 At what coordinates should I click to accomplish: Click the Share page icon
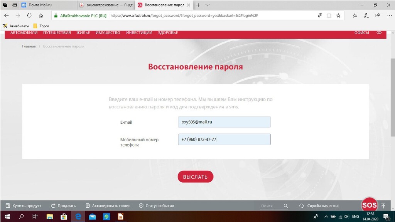(378, 15)
